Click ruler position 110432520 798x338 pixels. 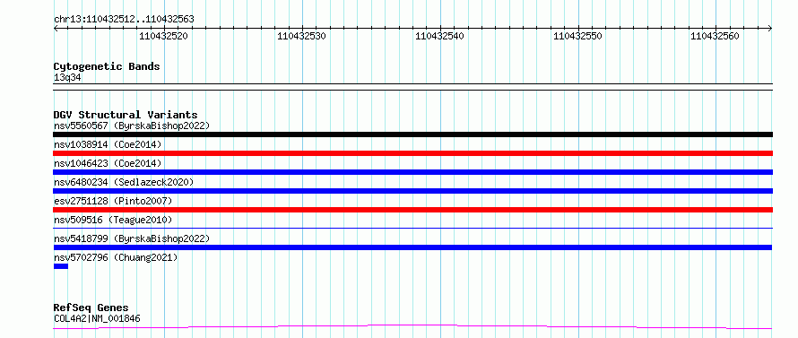click(x=163, y=36)
